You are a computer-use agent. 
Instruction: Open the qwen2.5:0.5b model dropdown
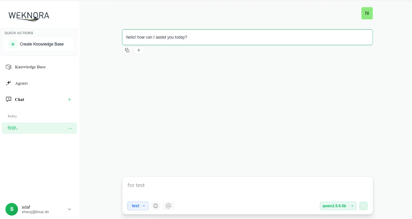click(x=338, y=206)
